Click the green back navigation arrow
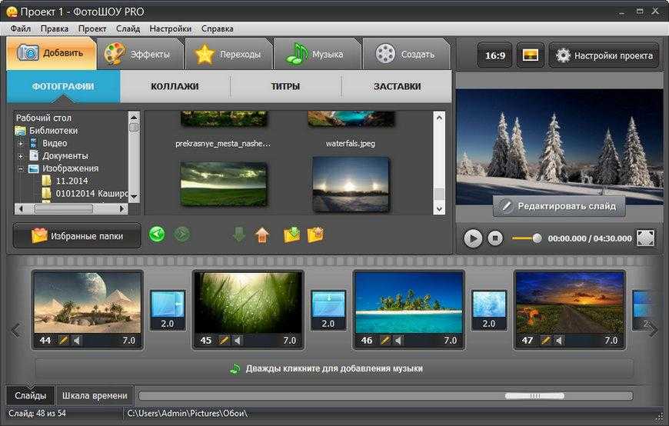The width and height of the screenshot is (669, 426). click(157, 235)
